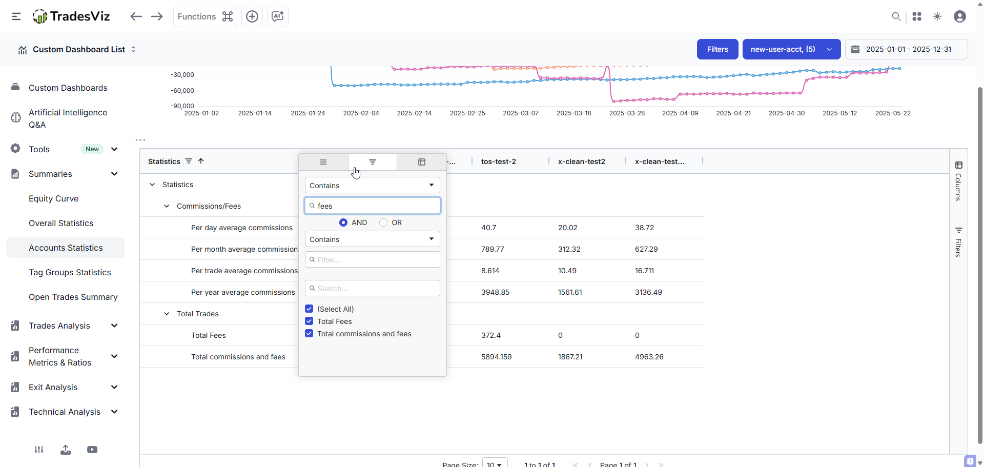Open the Functions button
The height and width of the screenshot is (467, 984).
(x=205, y=16)
